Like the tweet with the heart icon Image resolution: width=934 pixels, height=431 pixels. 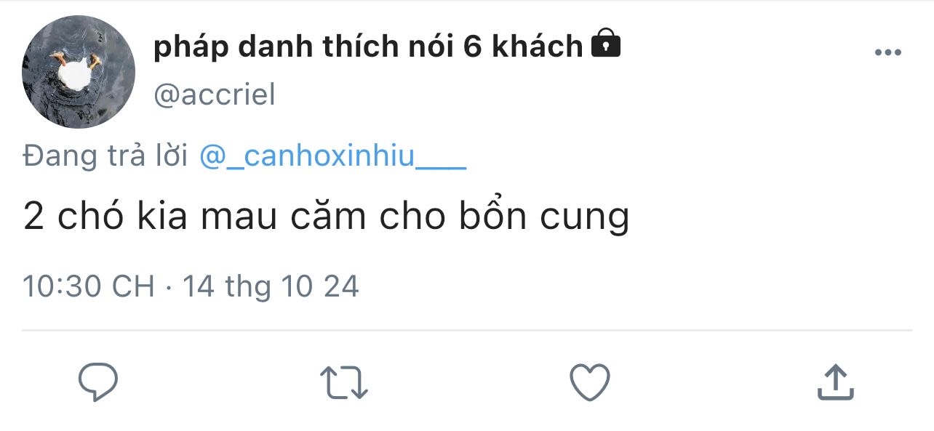click(x=590, y=382)
